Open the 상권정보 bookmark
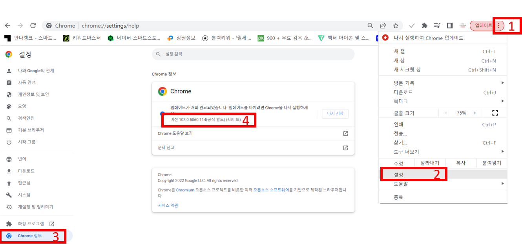 [181, 38]
